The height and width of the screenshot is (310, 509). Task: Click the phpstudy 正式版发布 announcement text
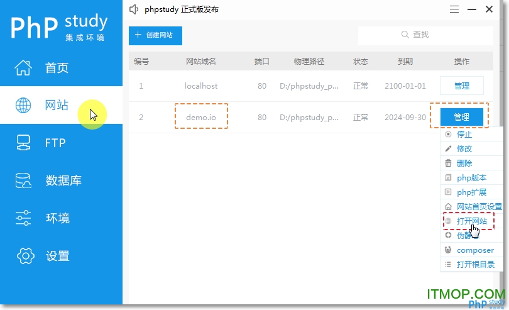[x=182, y=9]
